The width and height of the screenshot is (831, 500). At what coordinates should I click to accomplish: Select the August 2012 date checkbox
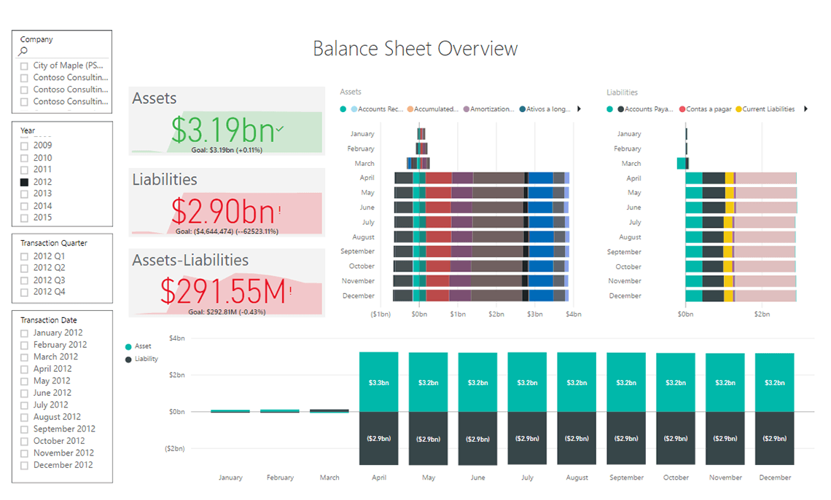[x=24, y=418]
